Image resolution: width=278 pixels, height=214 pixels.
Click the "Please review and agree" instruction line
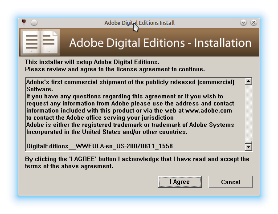[115, 69]
